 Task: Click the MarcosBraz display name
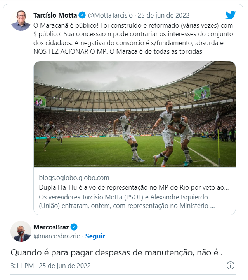[51, 227]
